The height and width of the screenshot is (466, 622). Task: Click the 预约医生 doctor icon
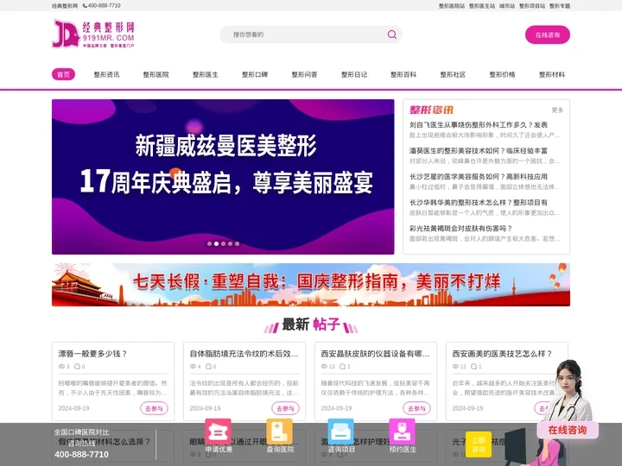point(403,431)
